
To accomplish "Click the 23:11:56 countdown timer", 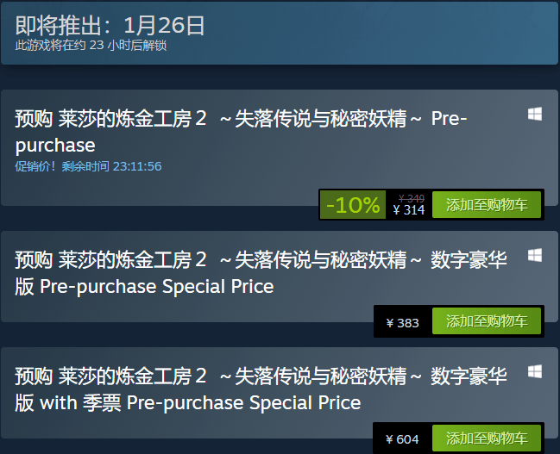I will coord(132,166).
